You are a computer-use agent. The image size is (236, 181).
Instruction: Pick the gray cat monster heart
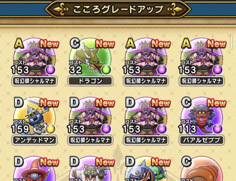point(90,169)
